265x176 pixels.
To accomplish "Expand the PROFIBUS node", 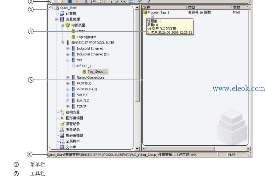I will (x=68, y=83).
